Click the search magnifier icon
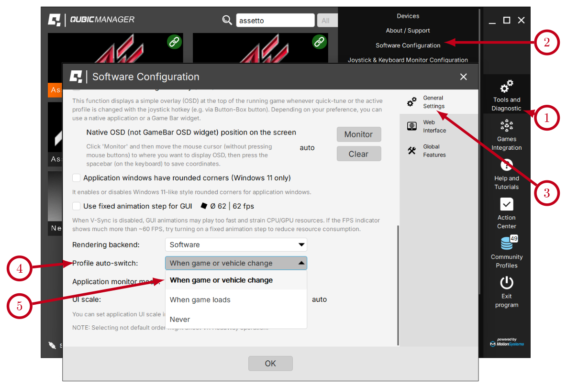Image resolution: width=567 pixels, height=388 pixels. point(227,20)
